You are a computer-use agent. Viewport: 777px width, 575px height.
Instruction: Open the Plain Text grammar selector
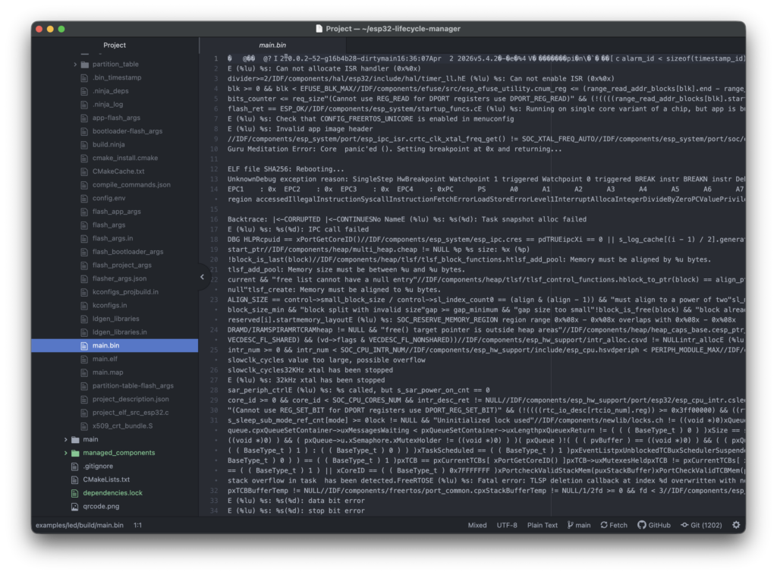pos(542,525)
